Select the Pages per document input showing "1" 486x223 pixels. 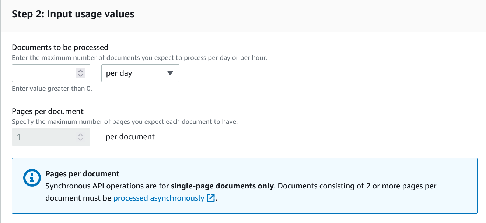(x=44, y=137)
